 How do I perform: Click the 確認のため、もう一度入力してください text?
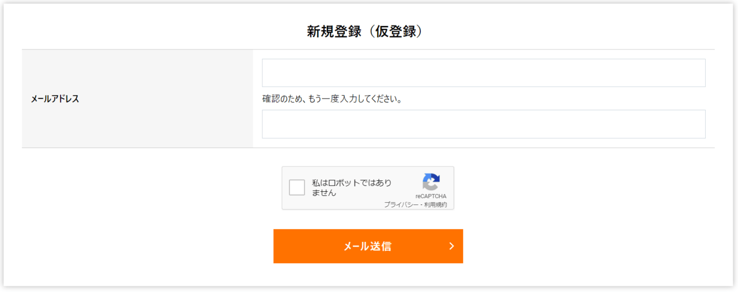(x=332, y=99)
